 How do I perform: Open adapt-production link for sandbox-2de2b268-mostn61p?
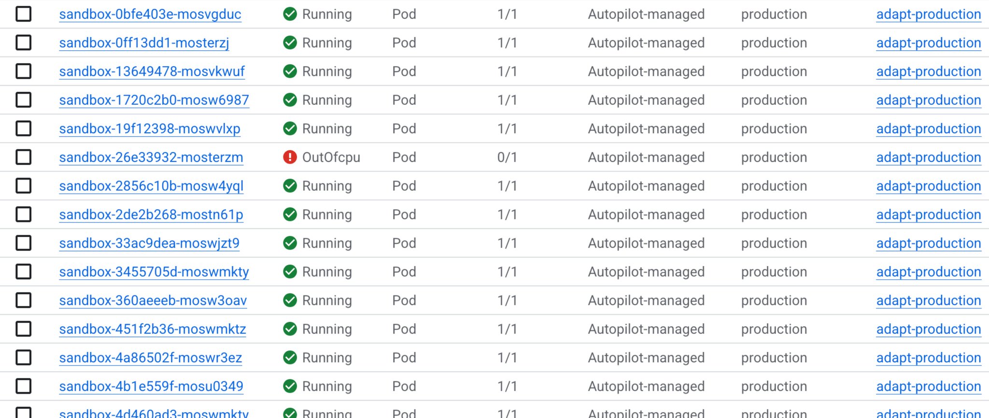(x=929, y=215)
